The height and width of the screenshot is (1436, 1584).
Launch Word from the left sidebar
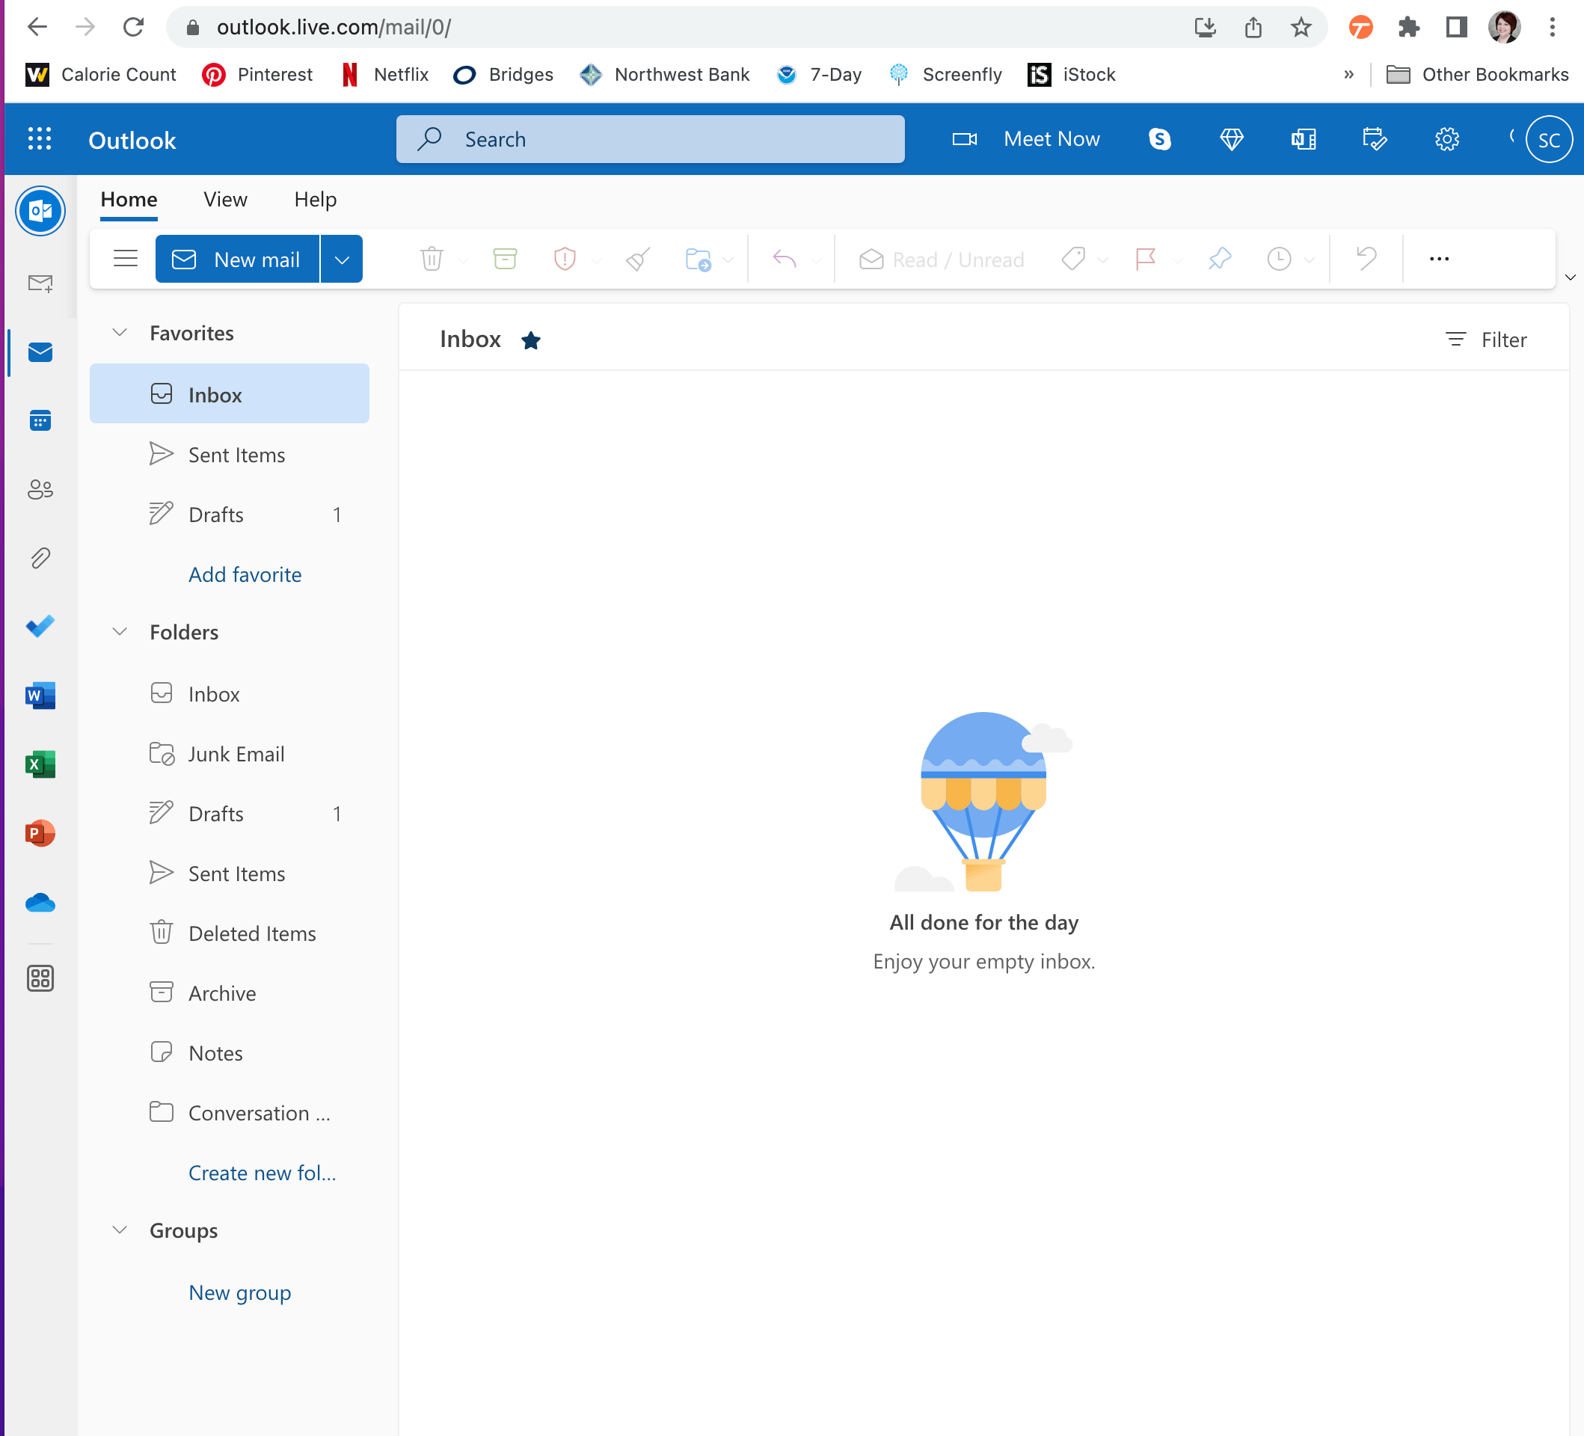[40, 696]
